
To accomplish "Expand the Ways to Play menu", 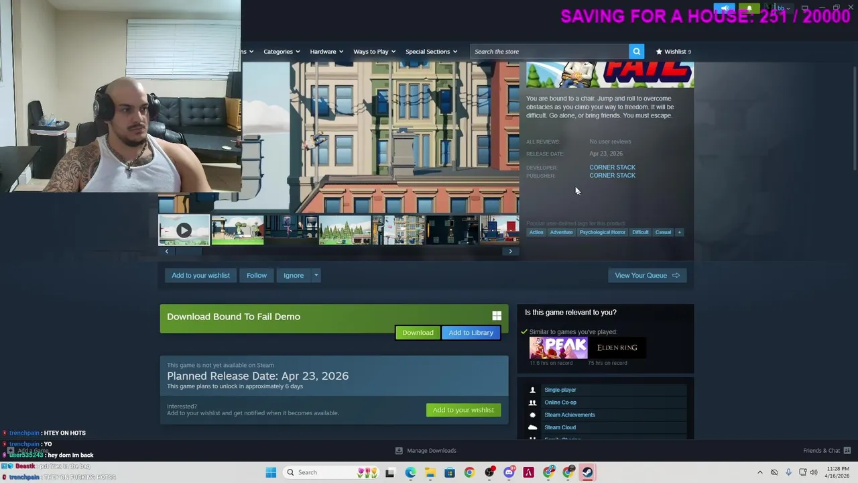I will 375,52.
